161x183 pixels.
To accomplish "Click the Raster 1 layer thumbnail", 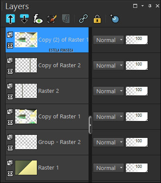I will pos(26,167).
